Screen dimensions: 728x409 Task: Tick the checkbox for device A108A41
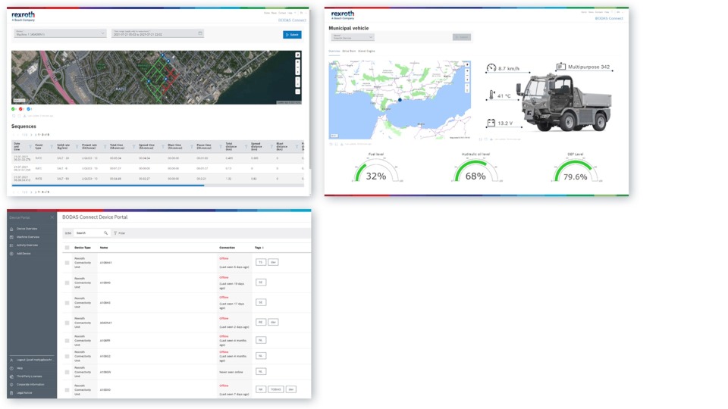pos(67,262)
